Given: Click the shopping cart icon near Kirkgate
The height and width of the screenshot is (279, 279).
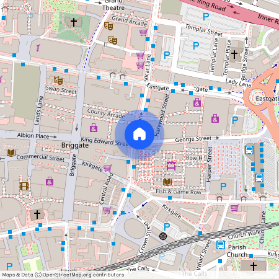Looking at the screenshot, I should coord(108,168).
